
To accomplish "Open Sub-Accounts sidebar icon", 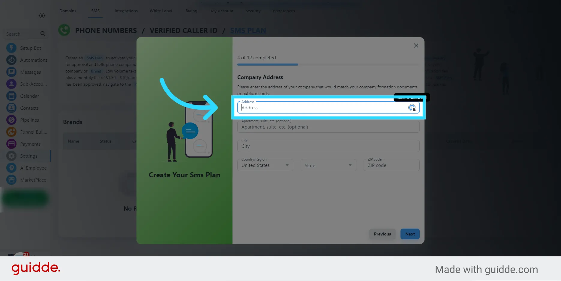I will click(x=11, y=84).
